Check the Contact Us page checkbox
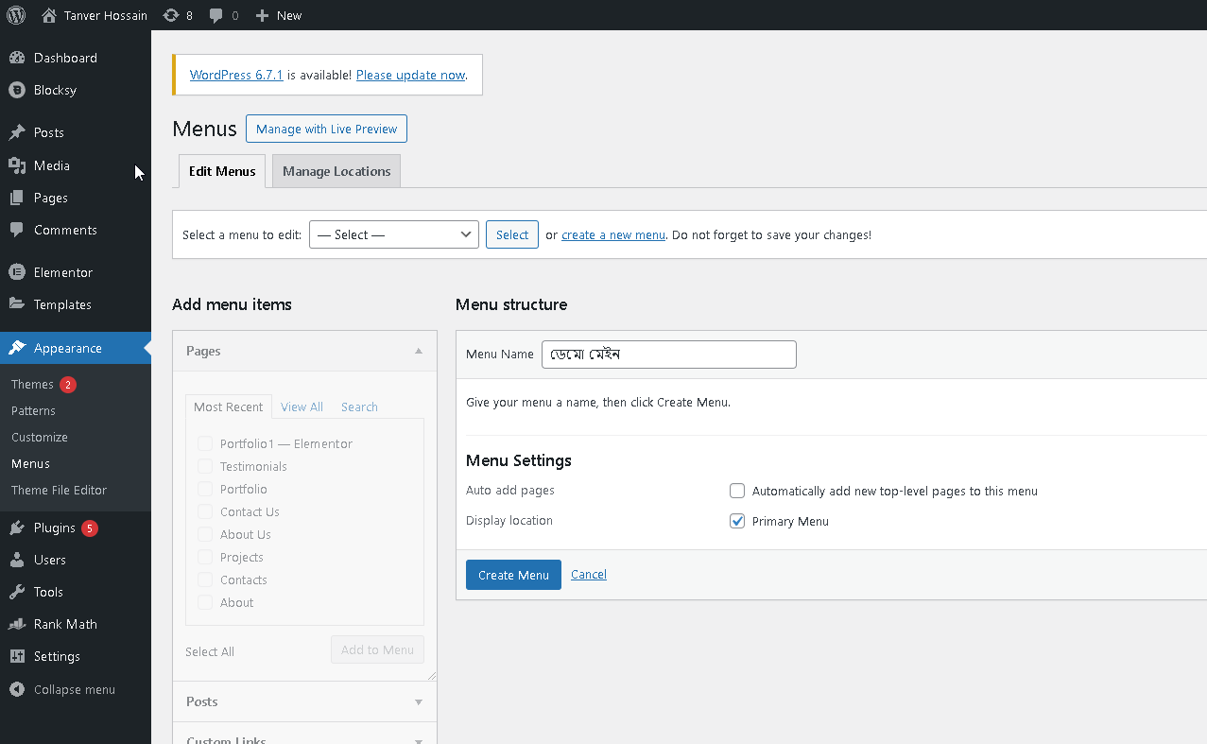The height and width of the screenshot is (744, 1207). [x=205, y=511]
